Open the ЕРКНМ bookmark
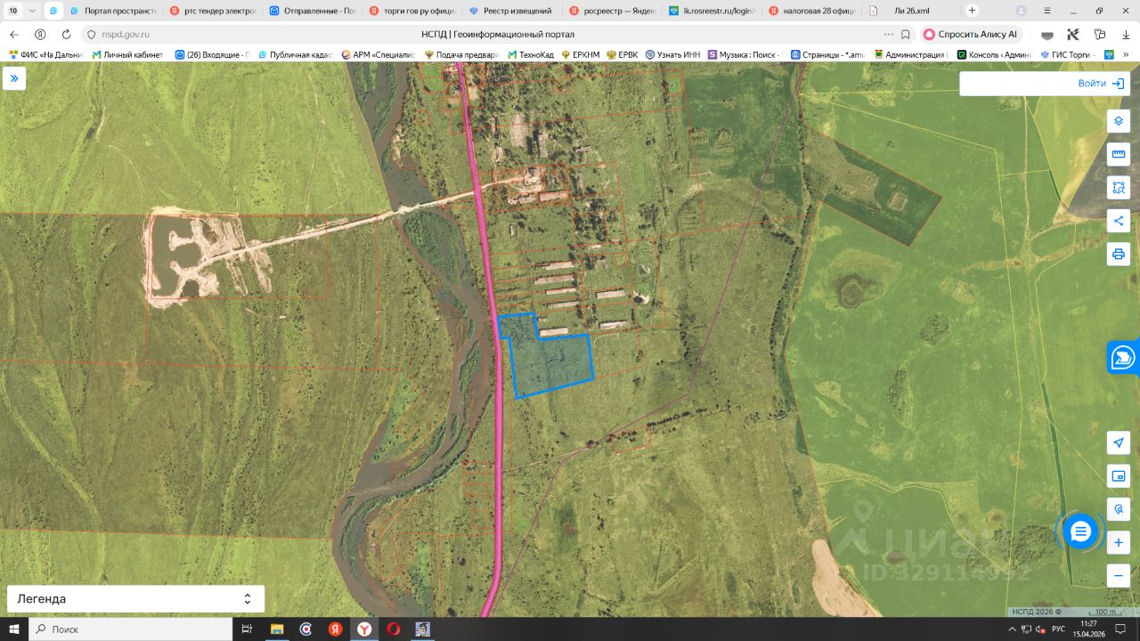 (581, 54)
